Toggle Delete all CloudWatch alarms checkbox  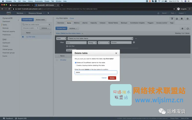[76, 63]
